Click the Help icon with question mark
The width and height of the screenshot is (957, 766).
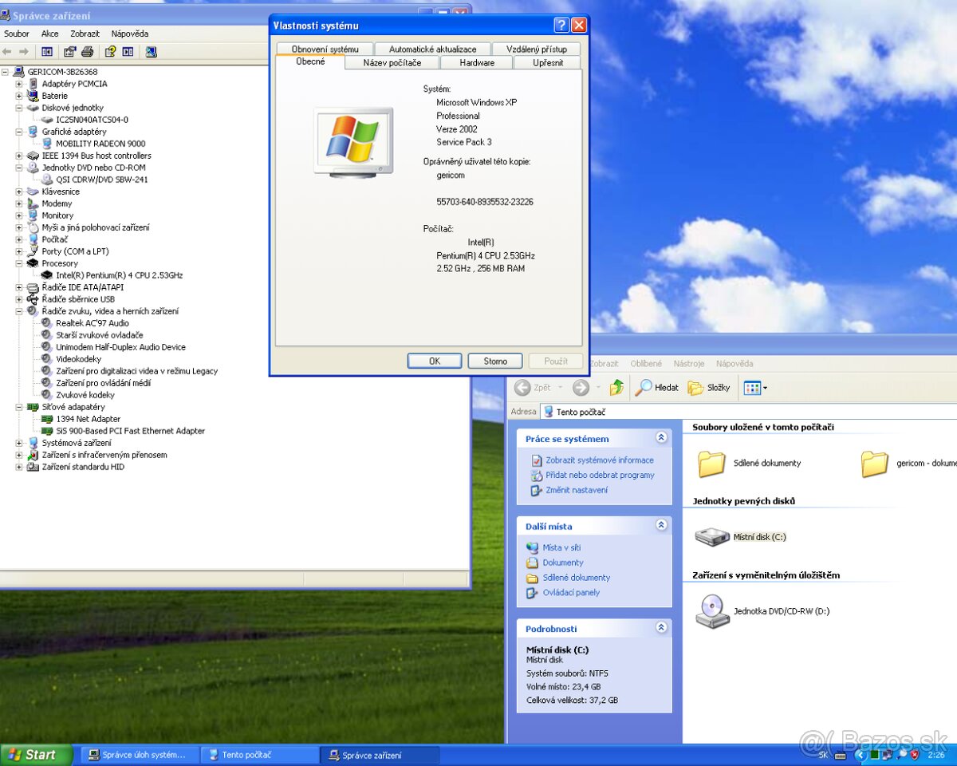pyautogui.click(x=110, y=52)
